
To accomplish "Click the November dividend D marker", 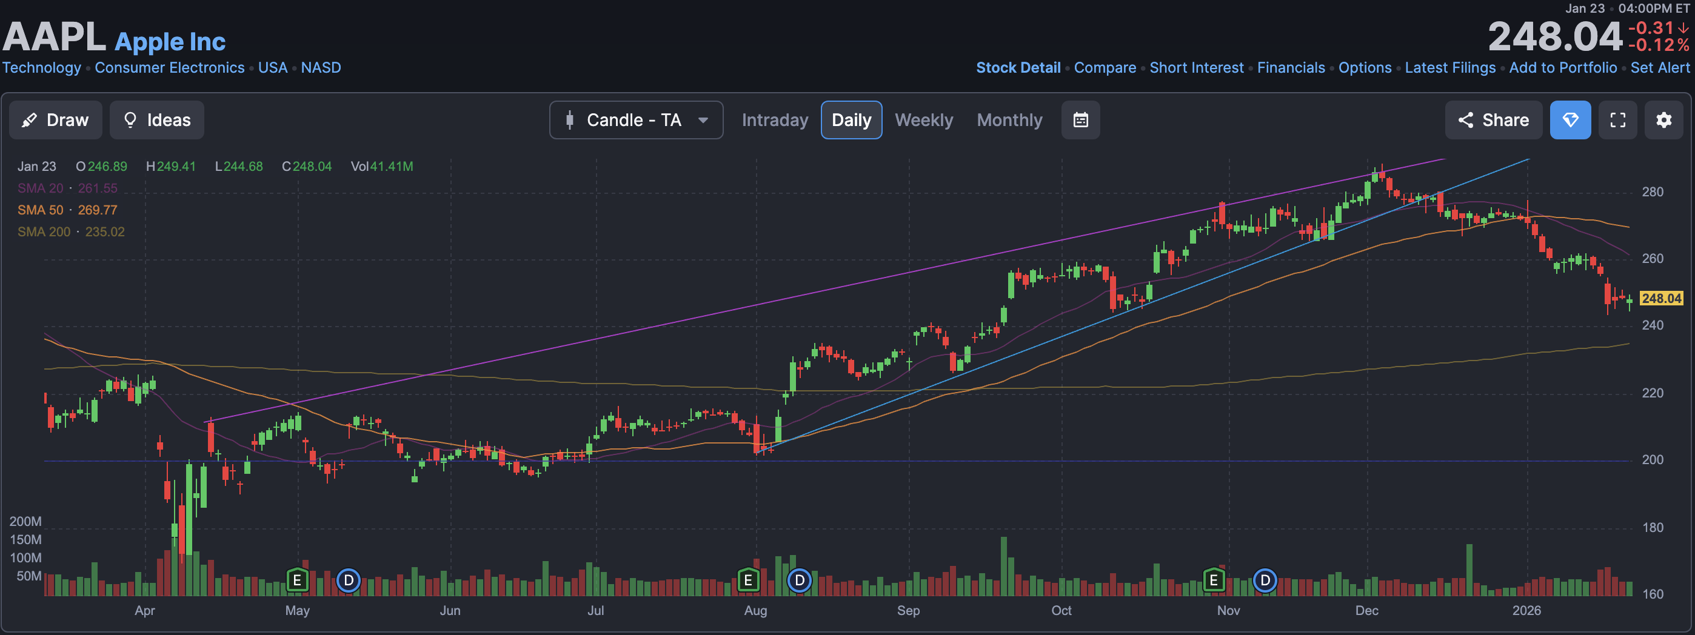I will tap(1265, 580).
